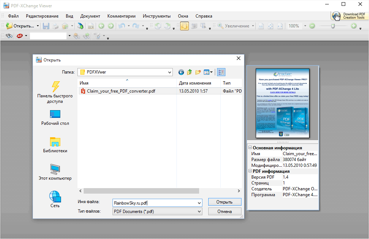Open the Увеличение tool dropdown arrow
This screenshot has width=369, height=239.
pos(253,26)
